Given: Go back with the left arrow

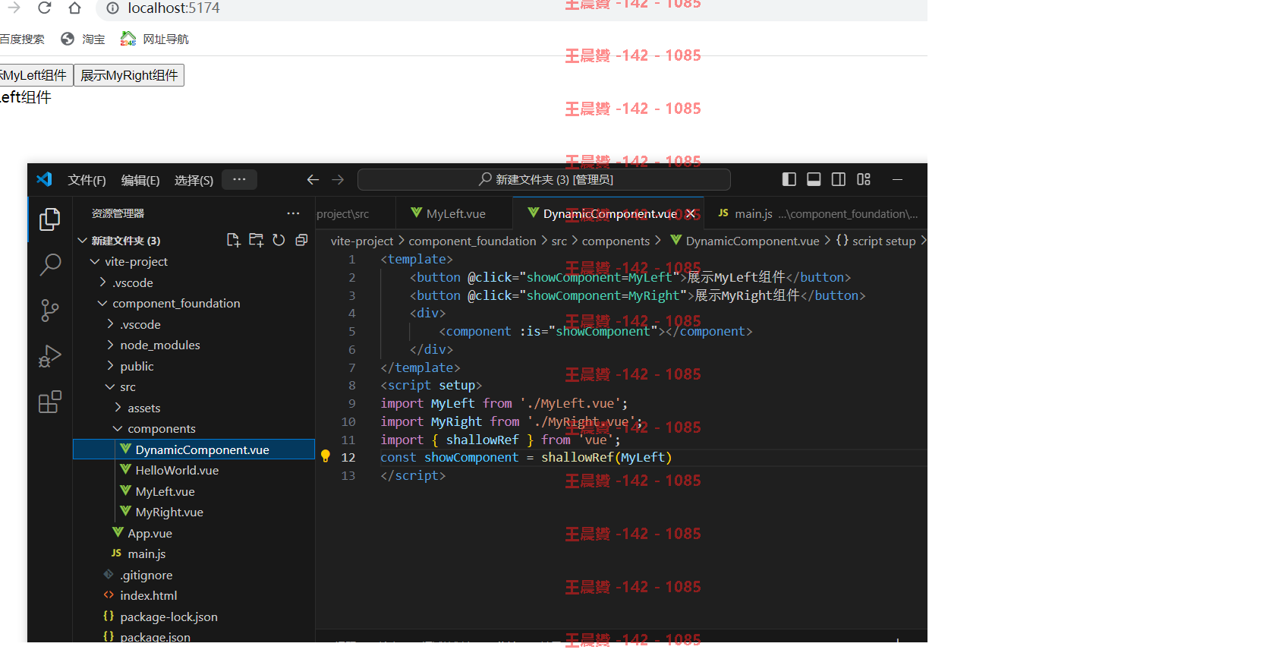Looking at the screenshot, I should click(x=313, y=179).
